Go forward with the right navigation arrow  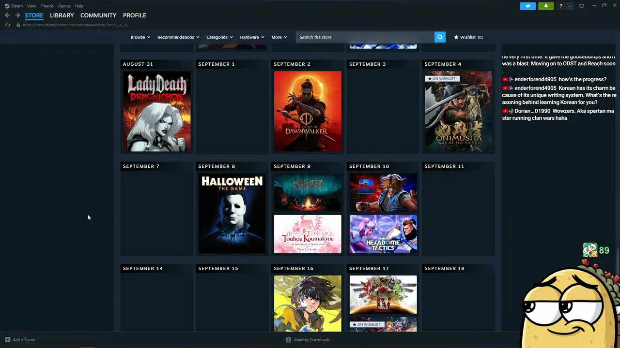pyautogui.click(x=17, y=15)
